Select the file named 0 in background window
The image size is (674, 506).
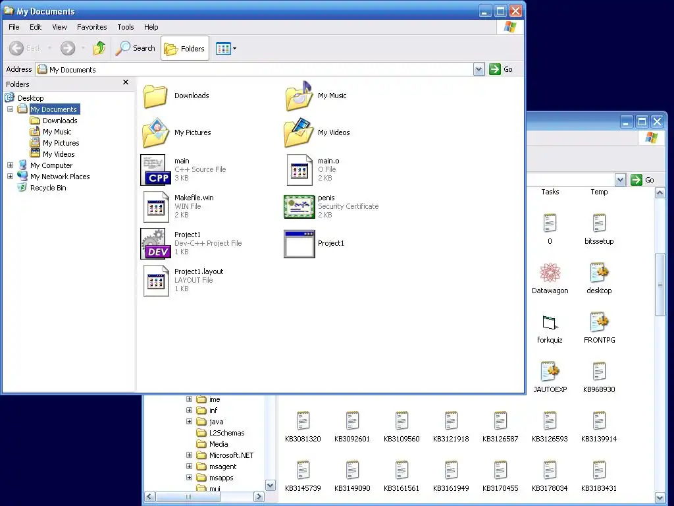coord(550,223)
